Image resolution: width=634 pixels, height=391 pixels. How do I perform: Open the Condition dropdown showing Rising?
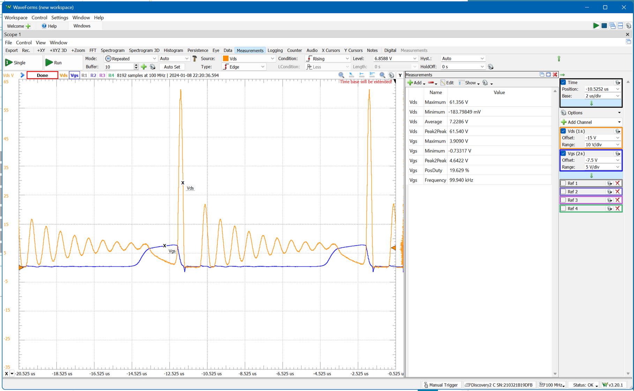point(327,59)
